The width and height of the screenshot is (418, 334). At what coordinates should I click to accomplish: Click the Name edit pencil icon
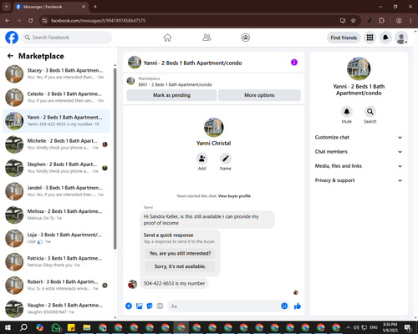pyautogui.click(x=225, y=159)
